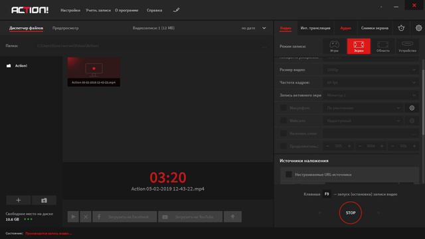The height and width of the screenshot is (239, 425).
Task: Decrease the second duration value with minus
Action: 360,146
